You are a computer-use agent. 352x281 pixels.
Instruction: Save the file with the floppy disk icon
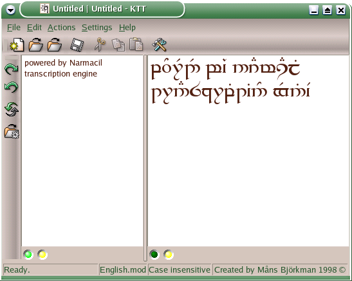(x=77, y=44)
